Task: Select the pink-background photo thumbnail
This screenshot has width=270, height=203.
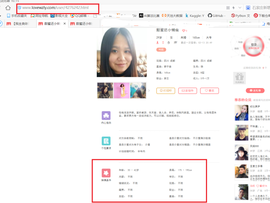Action: click(x=121, y=91)
